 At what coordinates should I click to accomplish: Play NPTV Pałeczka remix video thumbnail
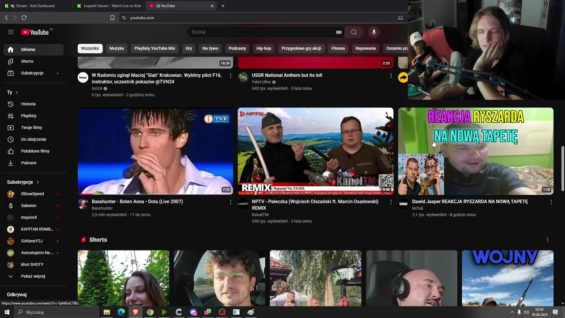pyautogui.click(x=316, y=151)
